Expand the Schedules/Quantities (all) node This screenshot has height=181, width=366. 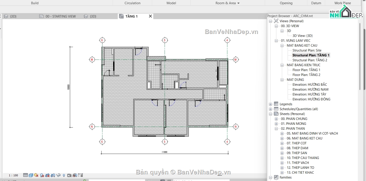pos(271,109)
